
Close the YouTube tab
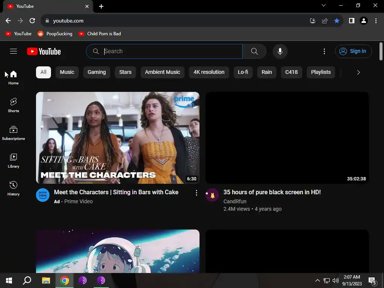(87, 6)
